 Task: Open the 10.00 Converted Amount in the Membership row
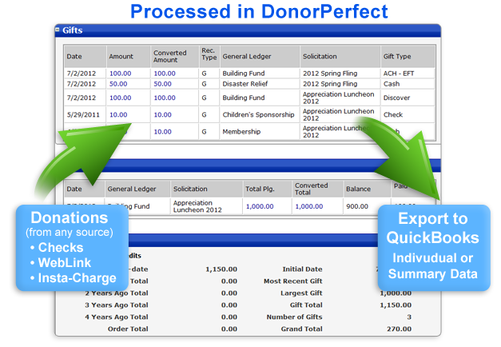point(163,131)
